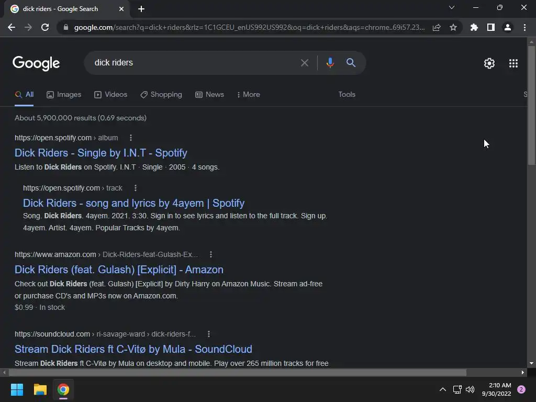The height and width of the screenshot is (402, 536).
Task: Click the Chrome taskbar icon
Action: [63, 389]
